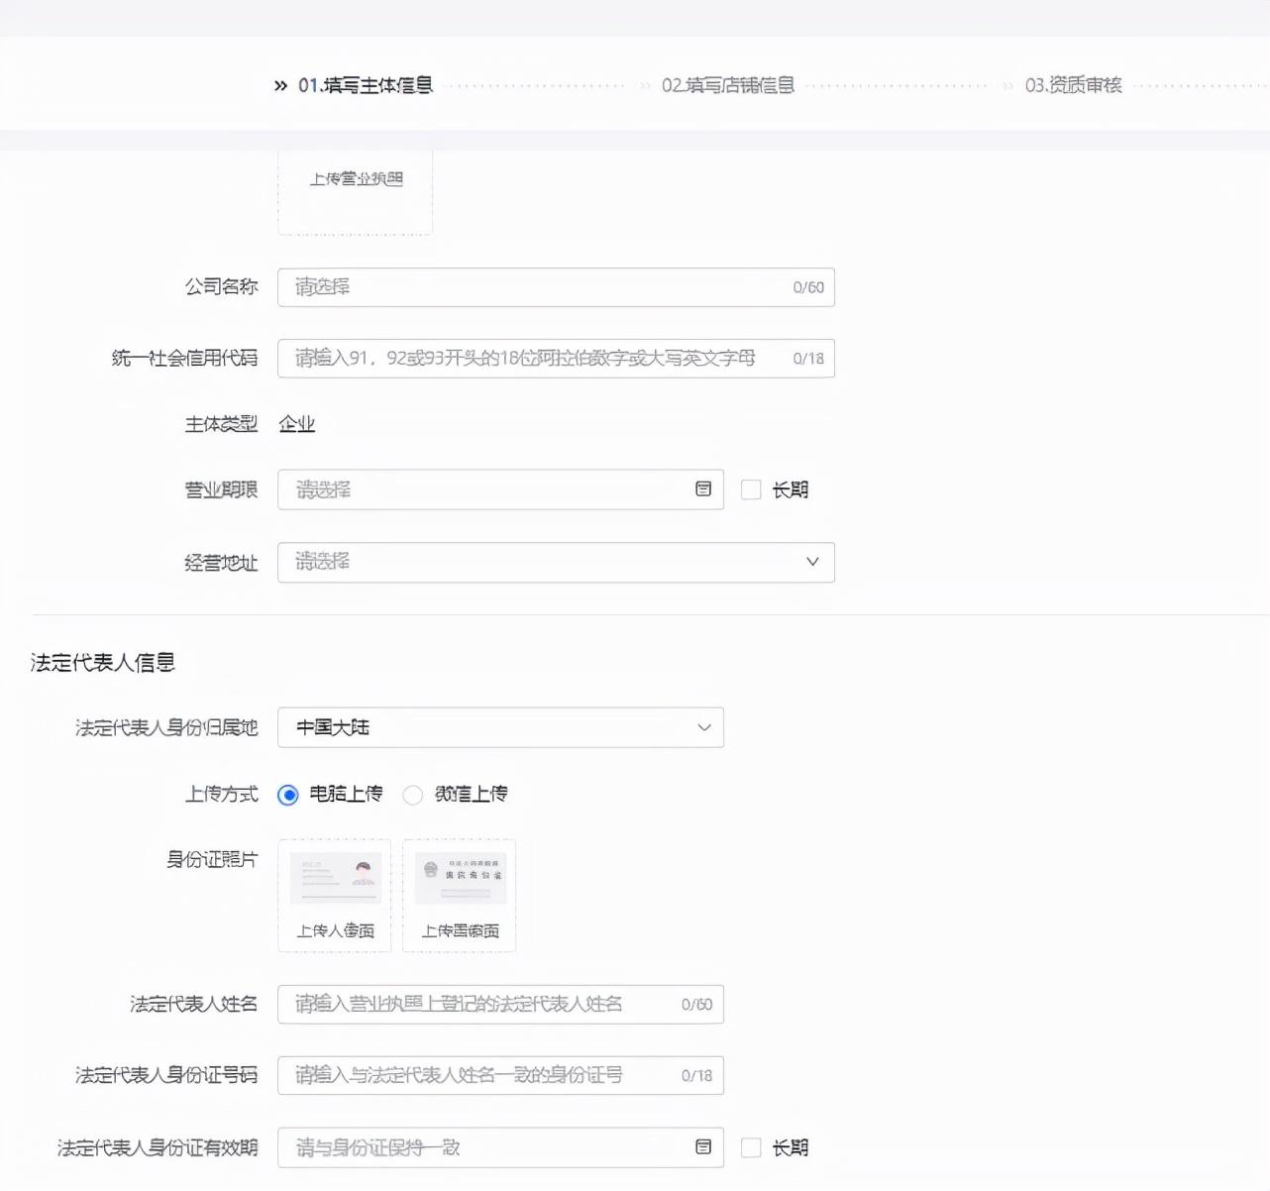Expand 经营地址 dropdown arrow
The image size is (1270, 1191).
click(x=812, y=562)
